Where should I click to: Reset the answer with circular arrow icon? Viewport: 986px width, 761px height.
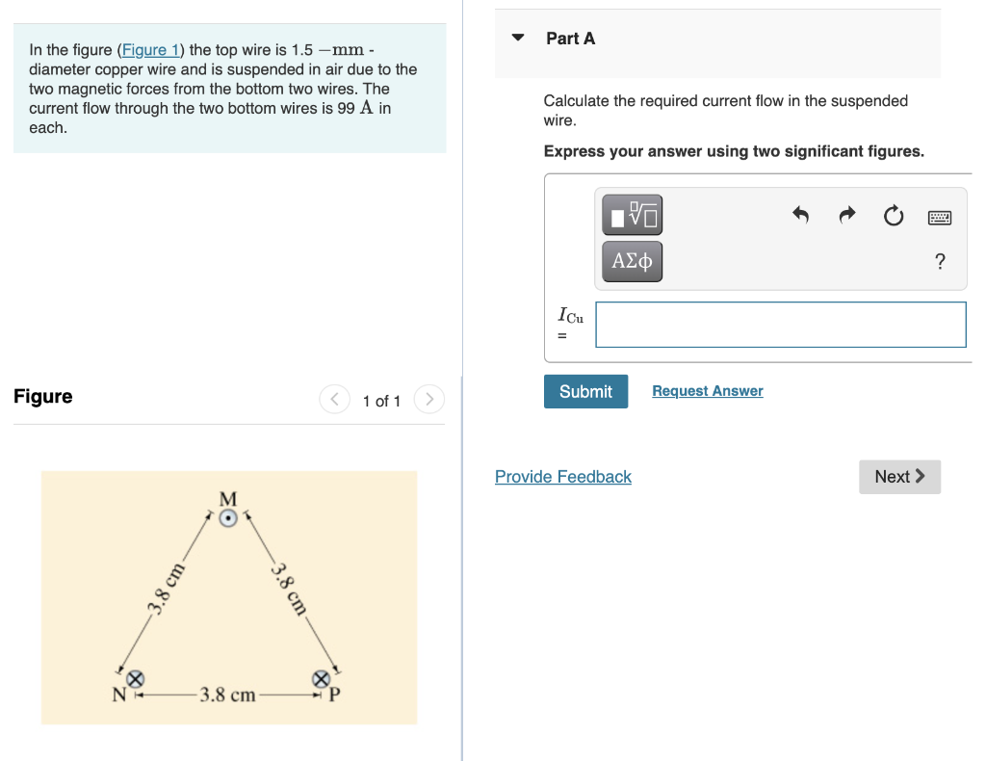pos(894,216)
